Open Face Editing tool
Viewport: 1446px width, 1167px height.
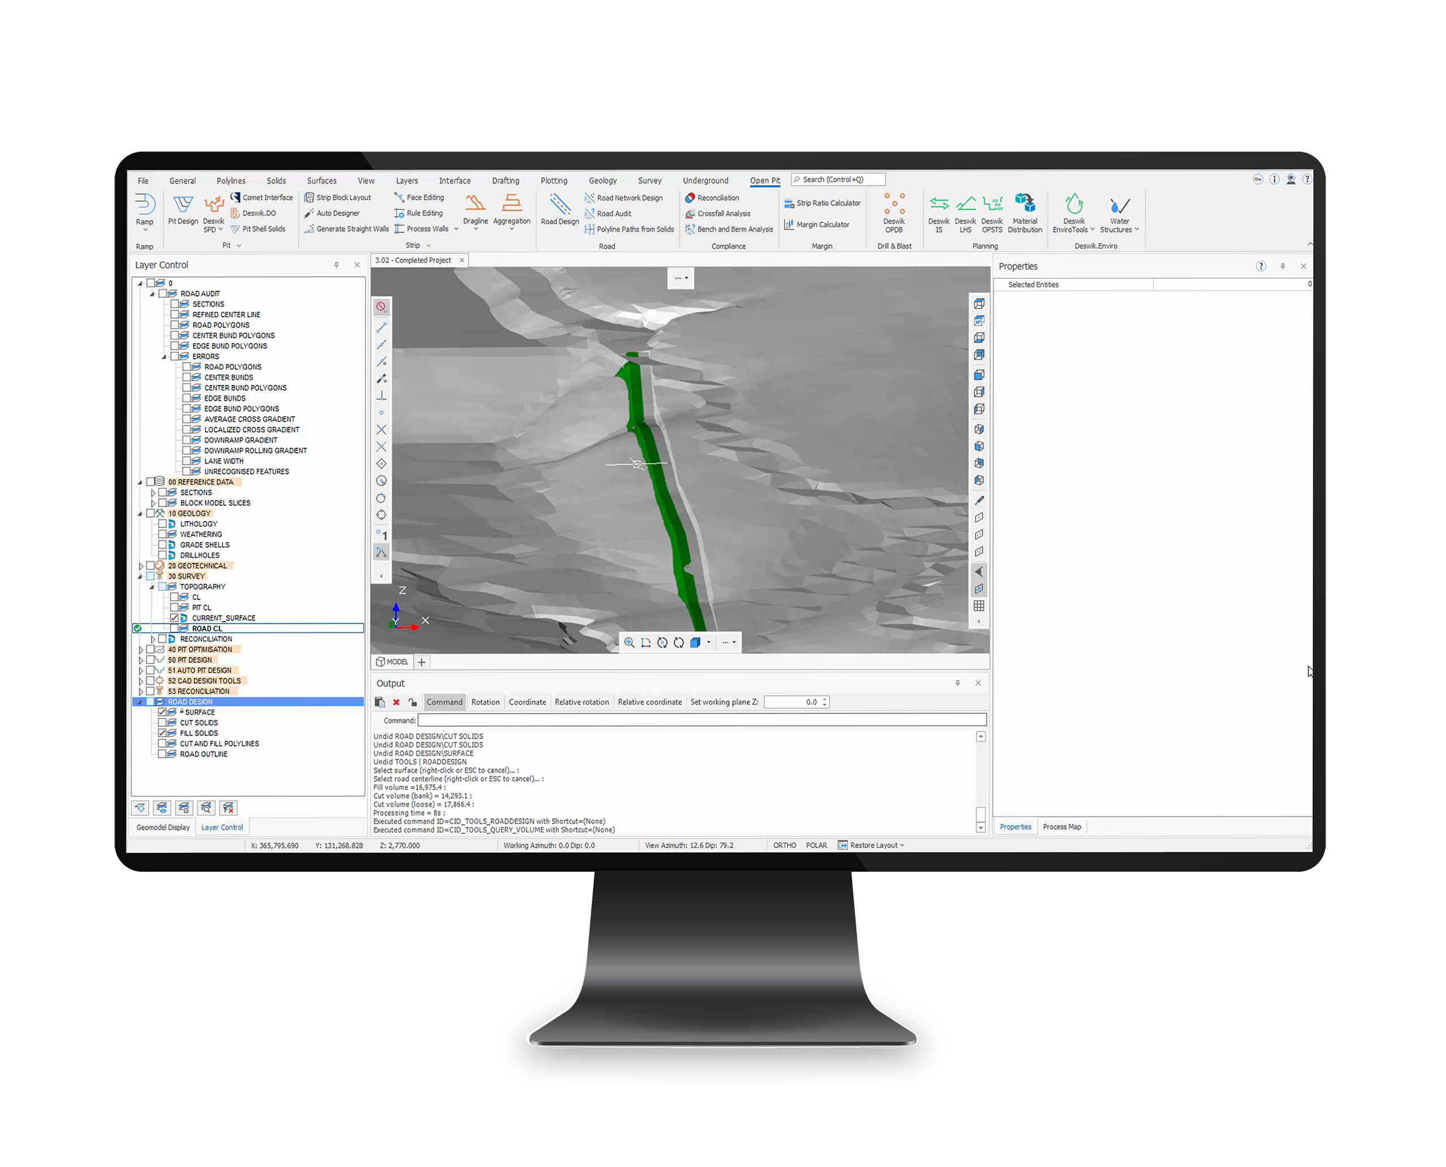(420, 198)
